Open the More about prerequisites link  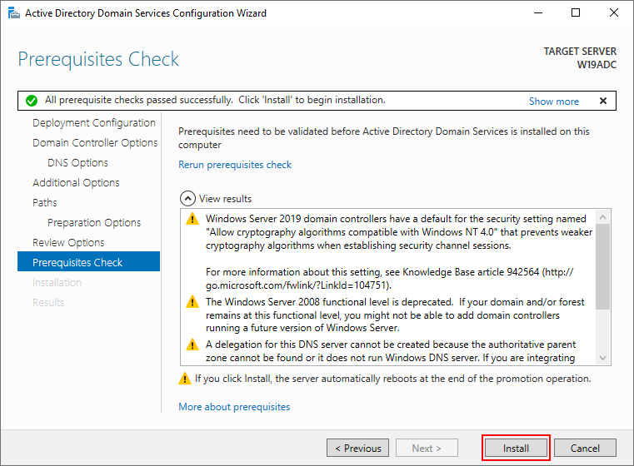pyautogui.click(x=234, y=407)
